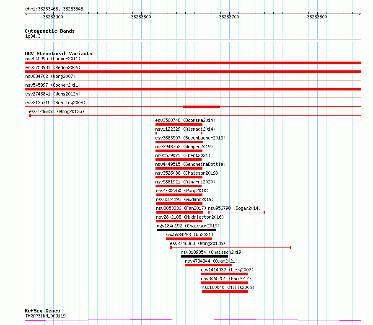Click the chr1:36283468..36283848 range label
The width and height of the screenshot is (373, 325).
(x=54, y=9)
